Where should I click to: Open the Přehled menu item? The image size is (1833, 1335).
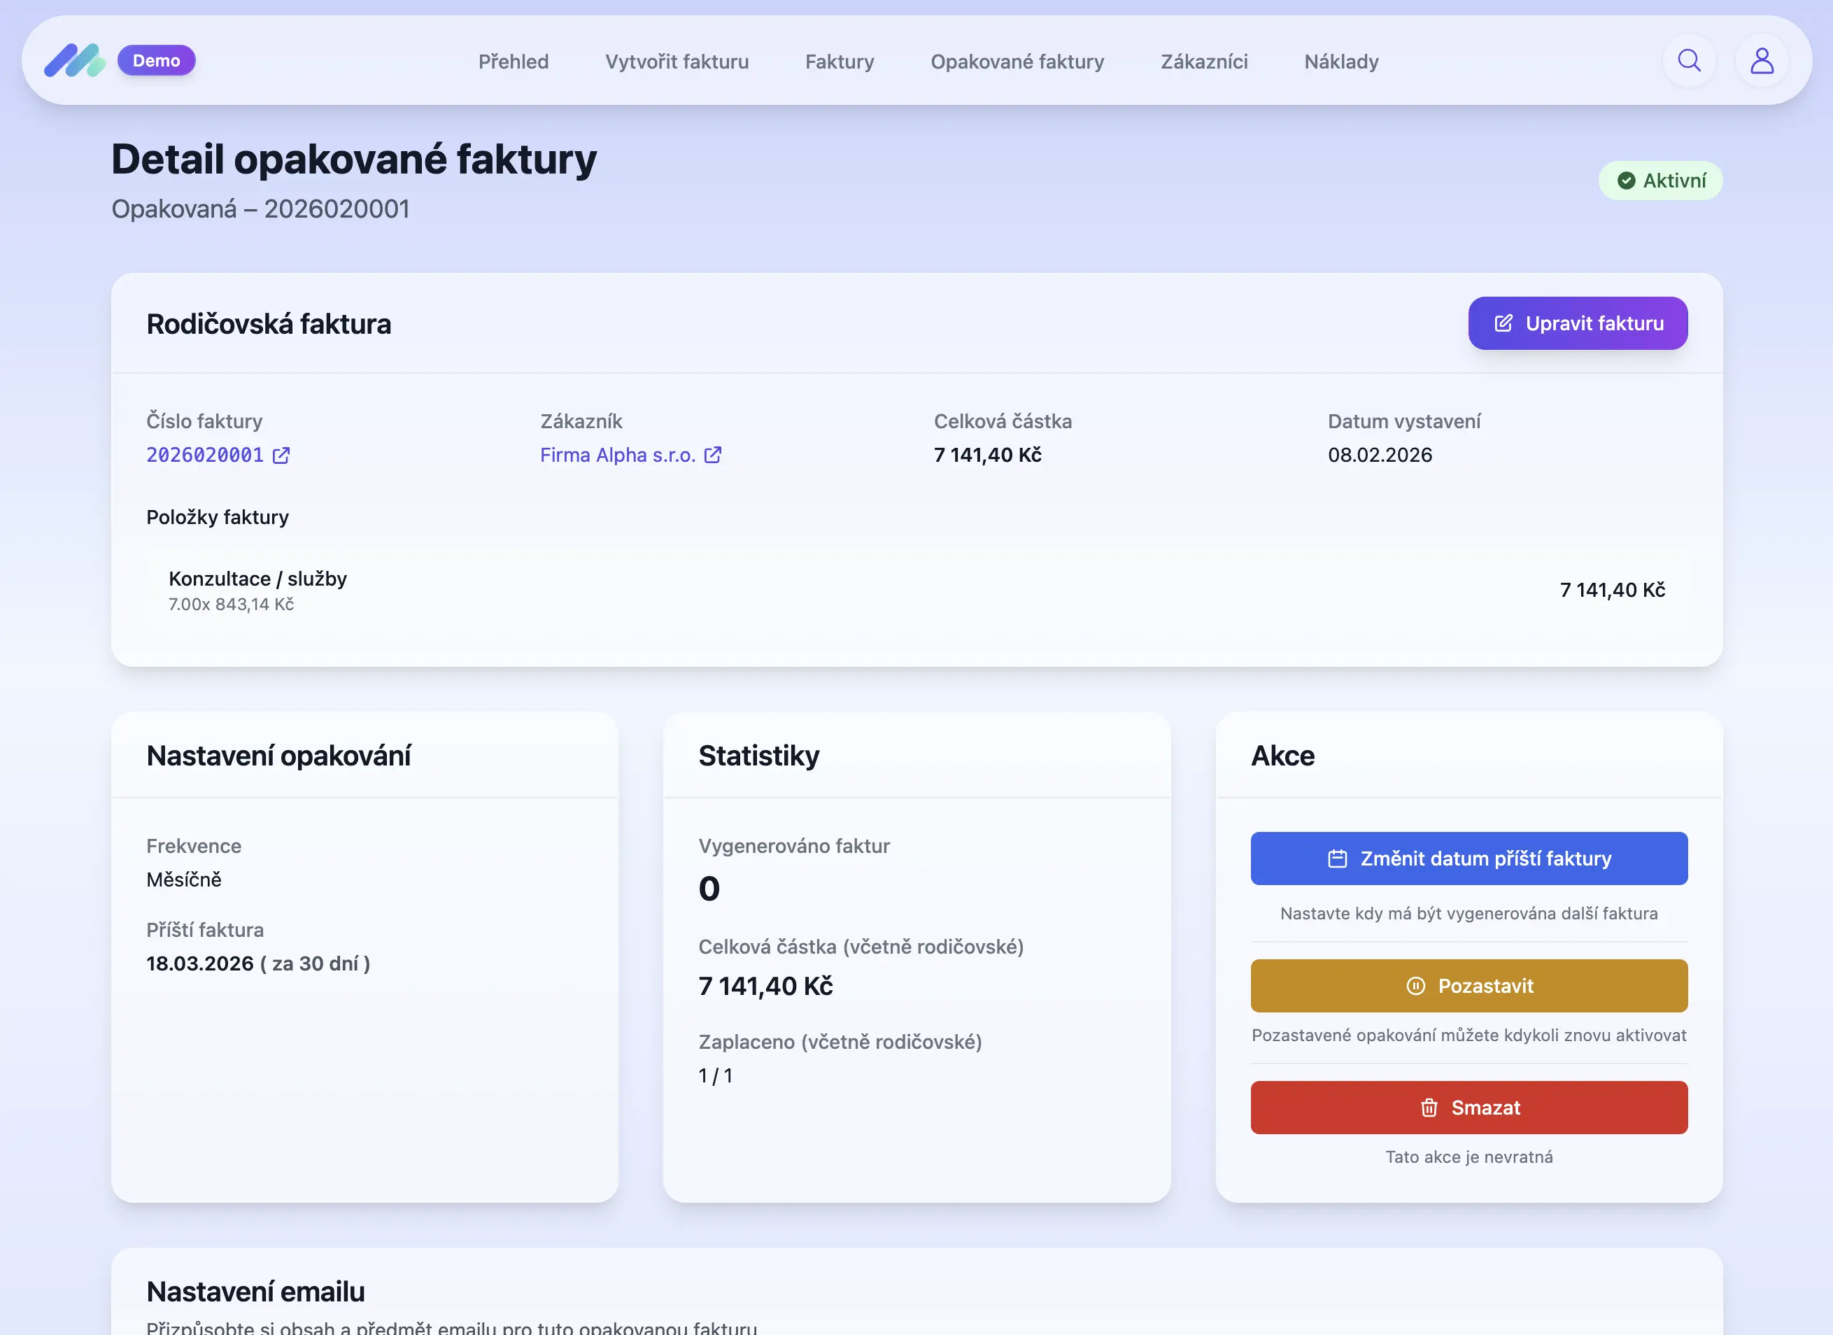tap(514, 62)
